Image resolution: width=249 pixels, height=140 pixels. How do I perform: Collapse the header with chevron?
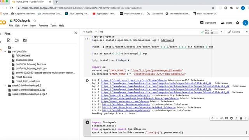click(x=247, y=32)
